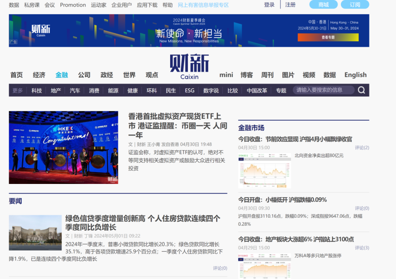This screenshot has width=396, height=279.
Task: Select the highlighted 金融 tab
Action: point(62,75)
